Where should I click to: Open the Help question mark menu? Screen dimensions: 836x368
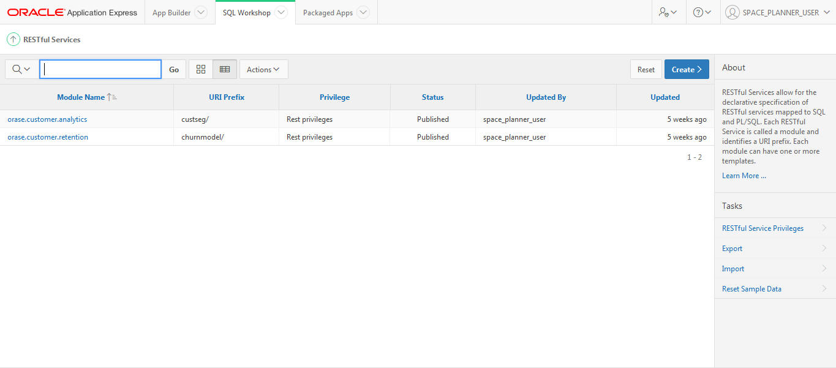(x=702, y=12)
